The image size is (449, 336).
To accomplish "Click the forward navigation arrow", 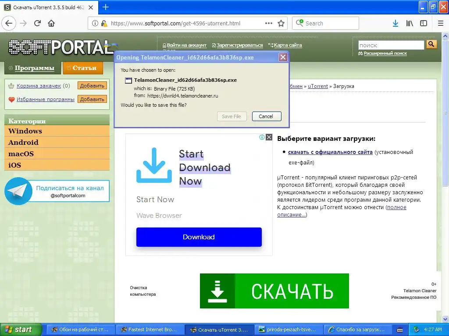I will tap(23, 23).
